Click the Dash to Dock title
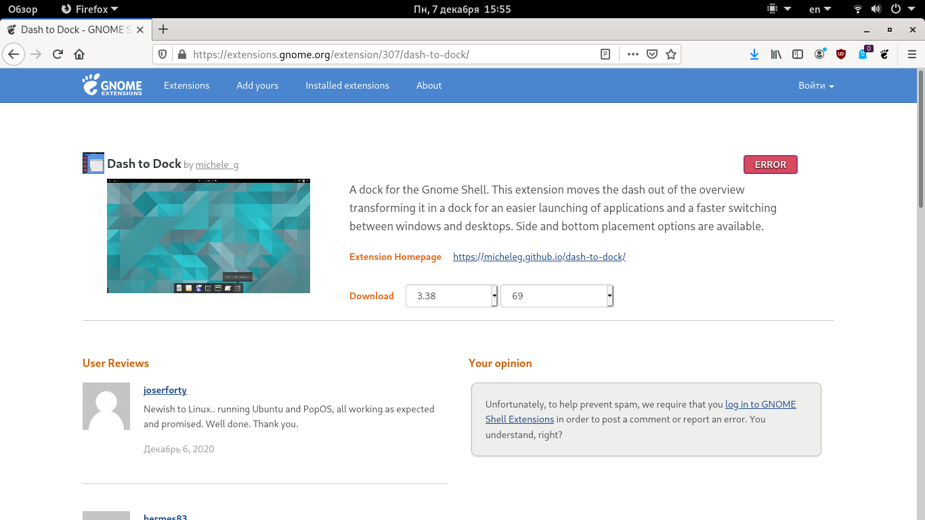Viewport: 925px width, 520px height. [144, 163]
